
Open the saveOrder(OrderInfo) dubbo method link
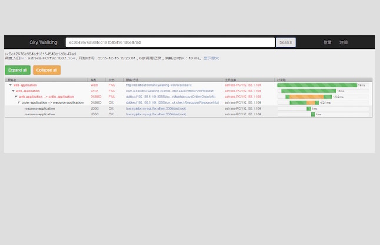point(171,97)
